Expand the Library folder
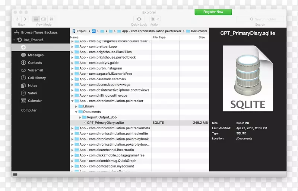The width and height of the screenshot is (298, 191). [x=76, y=106]
